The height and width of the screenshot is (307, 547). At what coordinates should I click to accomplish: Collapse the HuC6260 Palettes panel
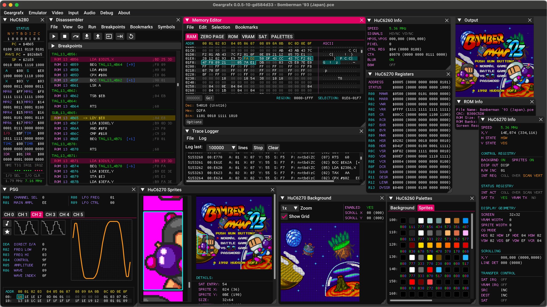pyautogui.click(x=391, y=198)
